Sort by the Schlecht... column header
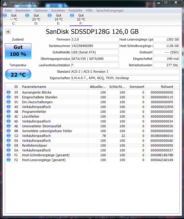The width and height of the screenshot is (184, 219). 117,87
